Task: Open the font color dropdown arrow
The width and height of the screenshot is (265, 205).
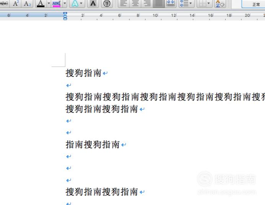Action: pos(49,3)
